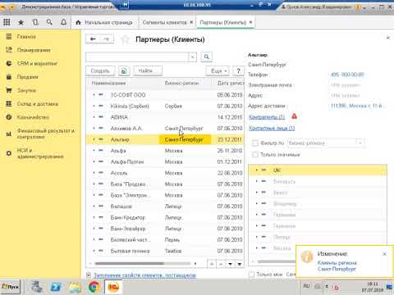Viewport: 394px width, 295px height.
Task: Open the Контрагенты (1) link
Action: click(267, 117)
